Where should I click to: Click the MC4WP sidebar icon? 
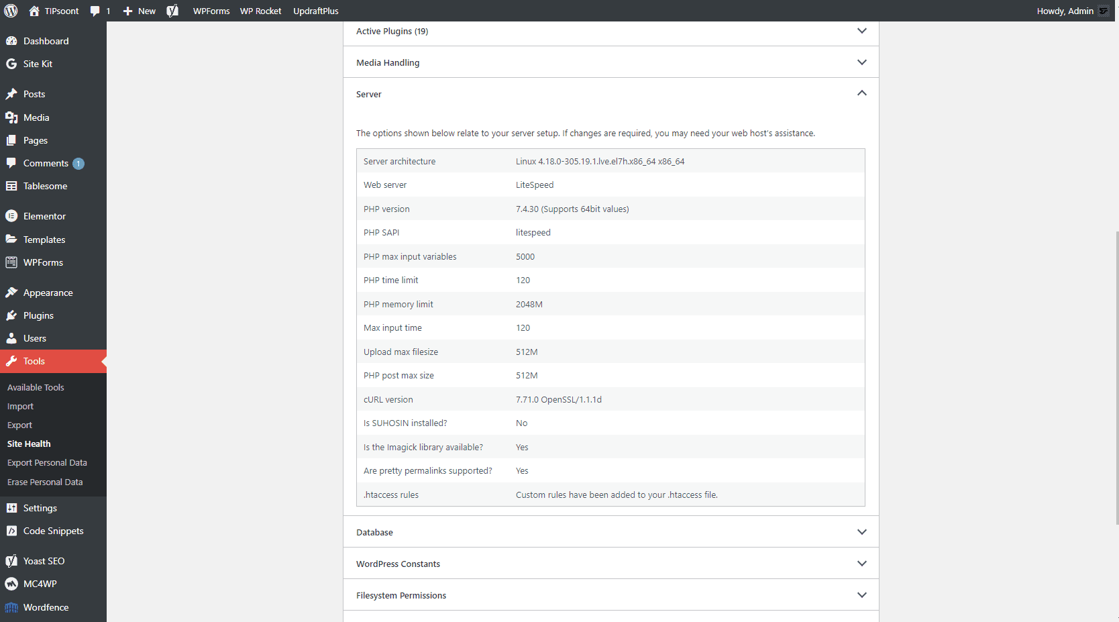point(11,584)
